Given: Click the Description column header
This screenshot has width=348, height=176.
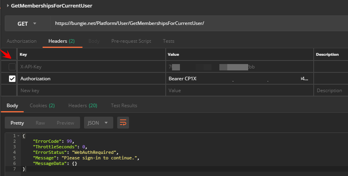Looking at the screenshot, I should tap(327, 55).
